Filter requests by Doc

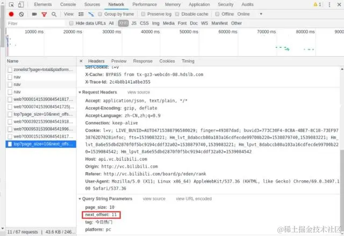193,23
